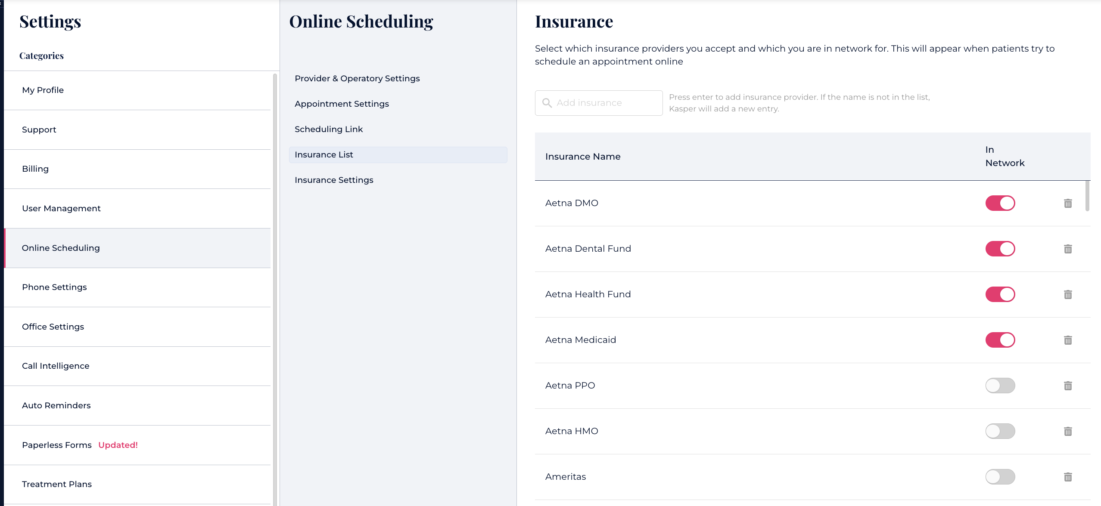Open Provider & Operatory Settings

[357, 78]
